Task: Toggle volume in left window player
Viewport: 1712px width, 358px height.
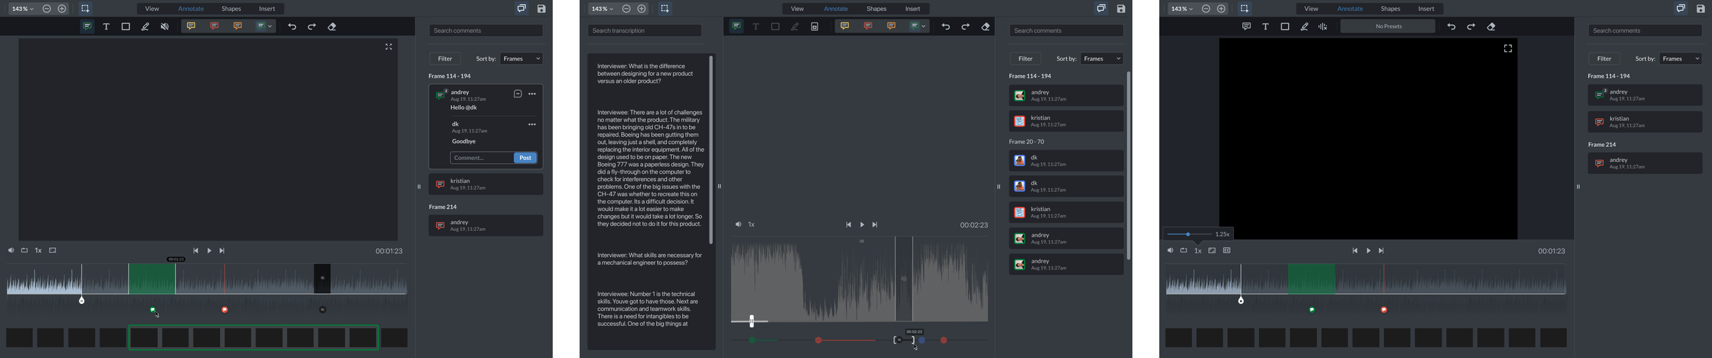Action: (11, 251)
